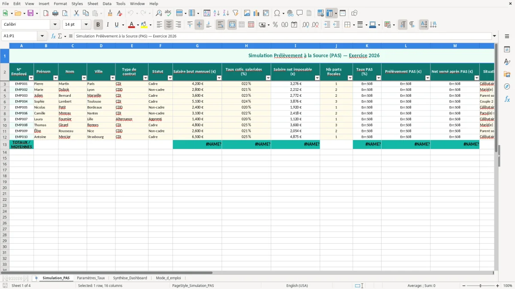Expand the formula bar

click(494, 36)
